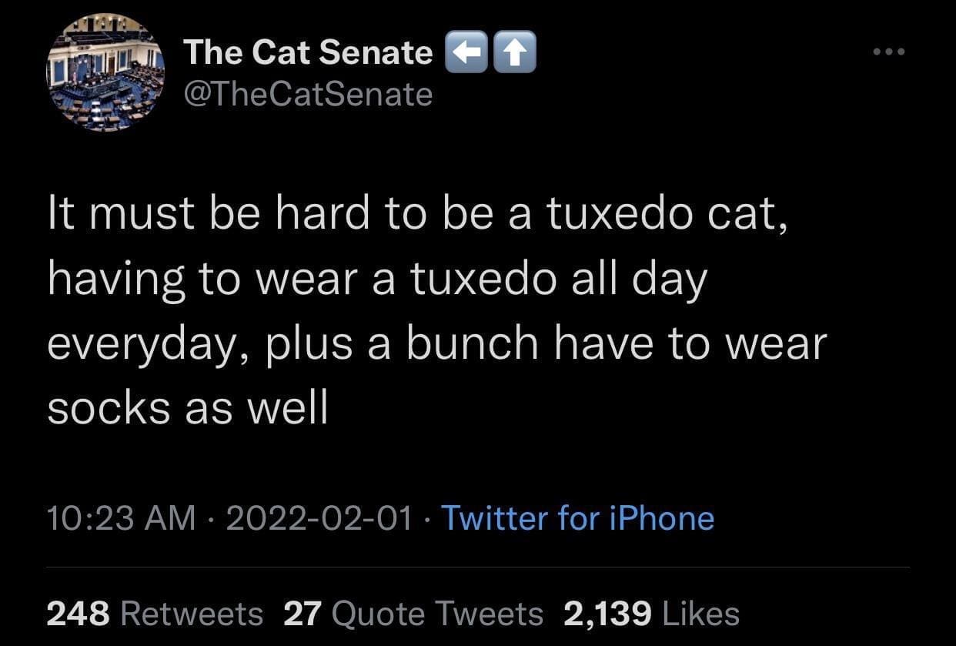Click the phrase "having to wear a tuxedo"

[302, 279]
